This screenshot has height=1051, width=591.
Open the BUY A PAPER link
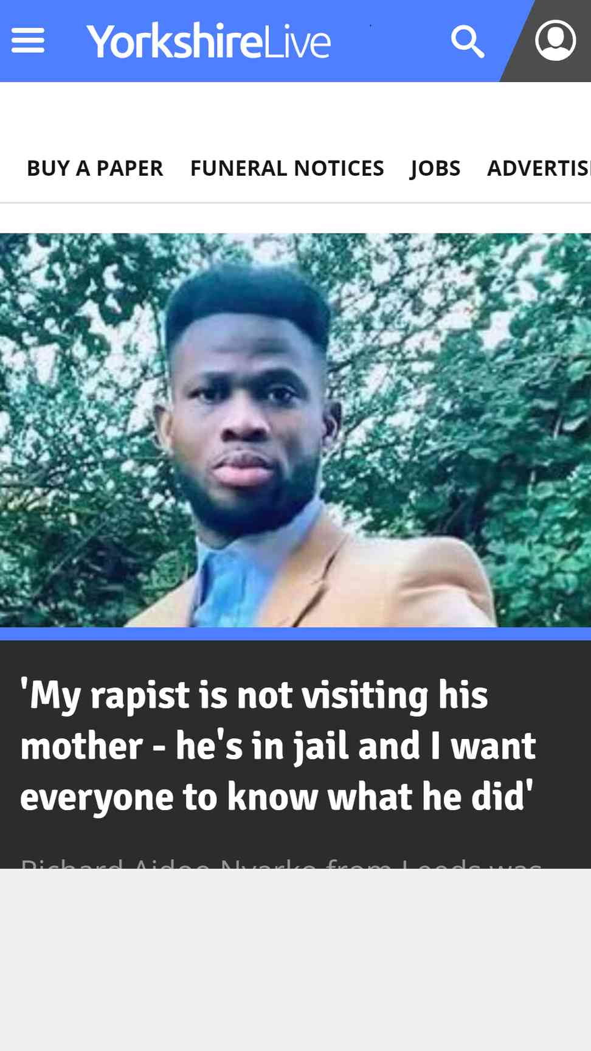(95, 168)
